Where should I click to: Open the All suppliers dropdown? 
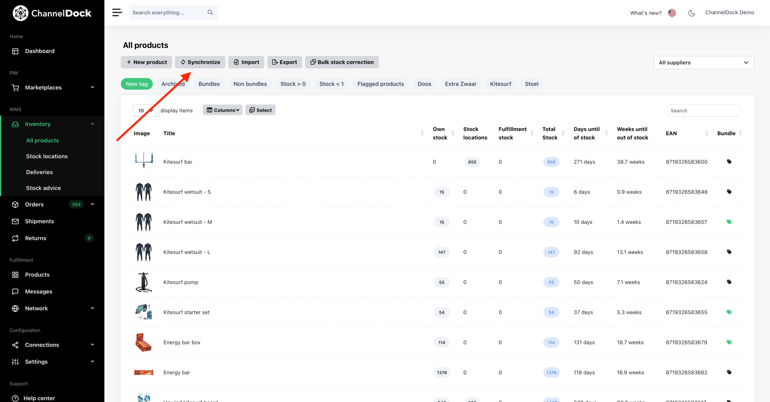(704, 63)
